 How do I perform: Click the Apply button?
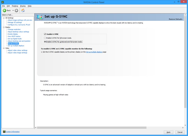(168, 132)
